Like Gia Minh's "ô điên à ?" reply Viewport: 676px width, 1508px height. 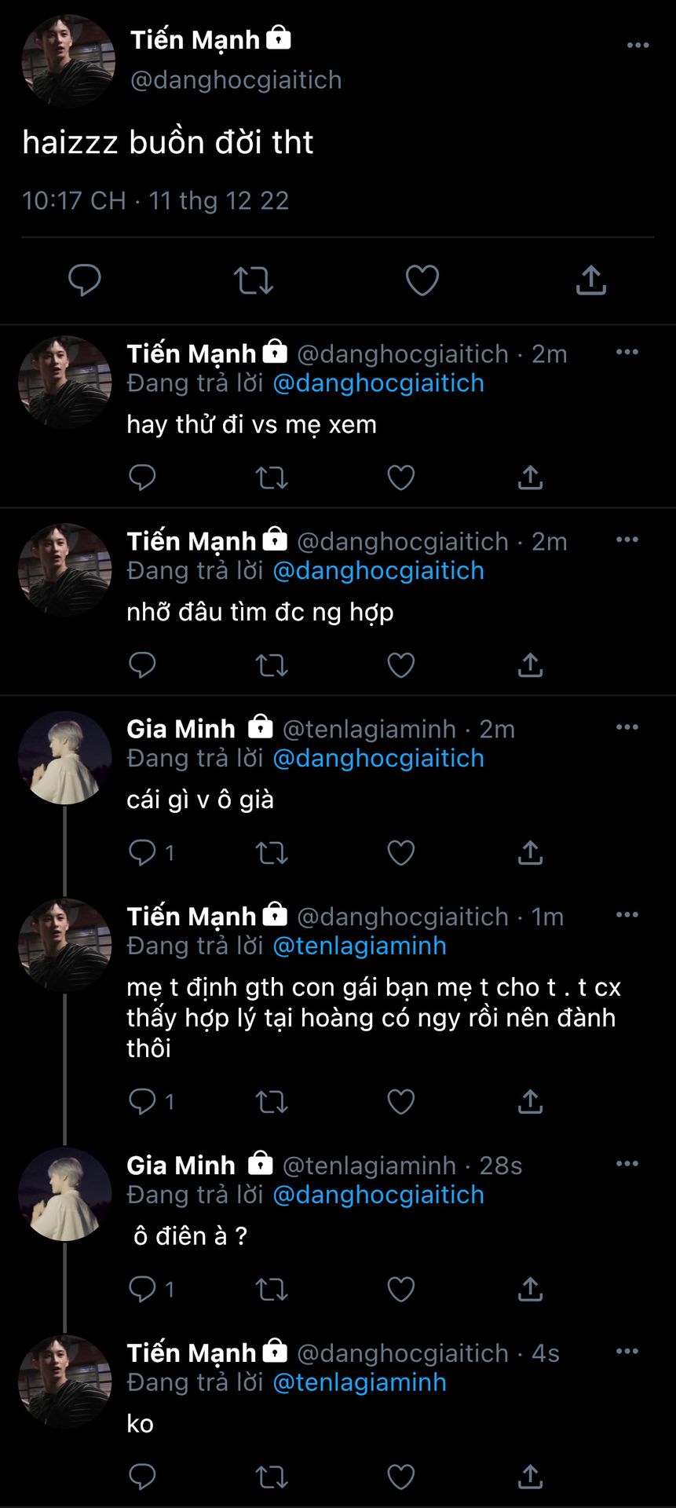click(x=400, y=1289)
